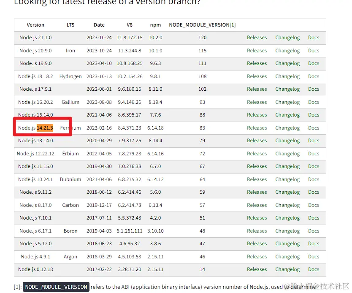Click the npm version 10.2.0 cell

tap(155, 38)
